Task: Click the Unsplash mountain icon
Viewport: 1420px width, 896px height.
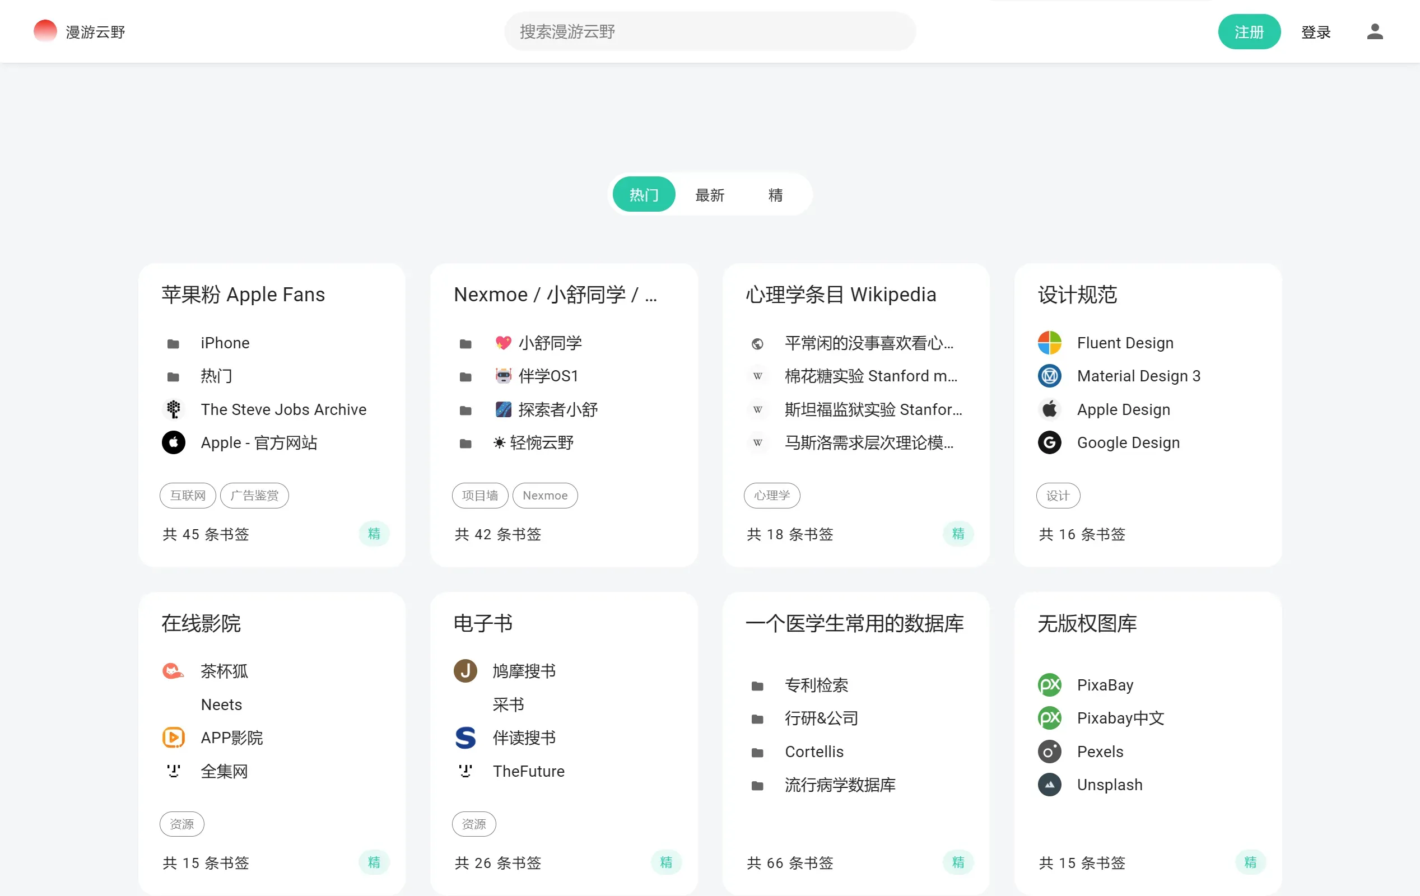Action: pos(1049,785)
